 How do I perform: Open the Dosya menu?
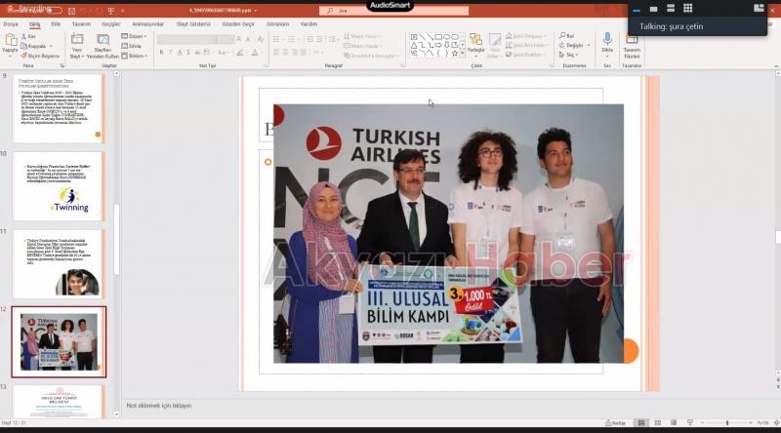(11, 23)
